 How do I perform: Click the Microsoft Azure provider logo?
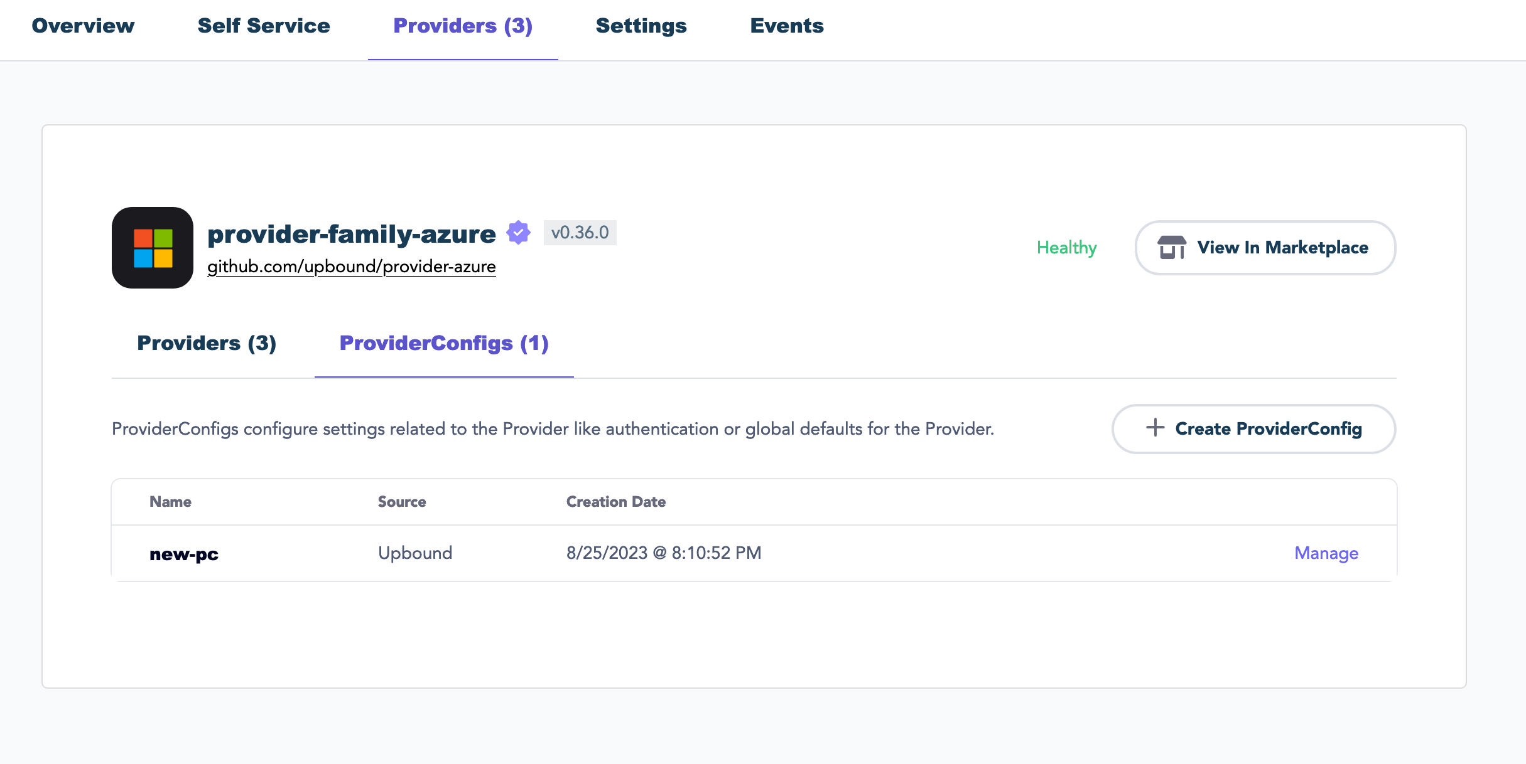tap(153, 248)
